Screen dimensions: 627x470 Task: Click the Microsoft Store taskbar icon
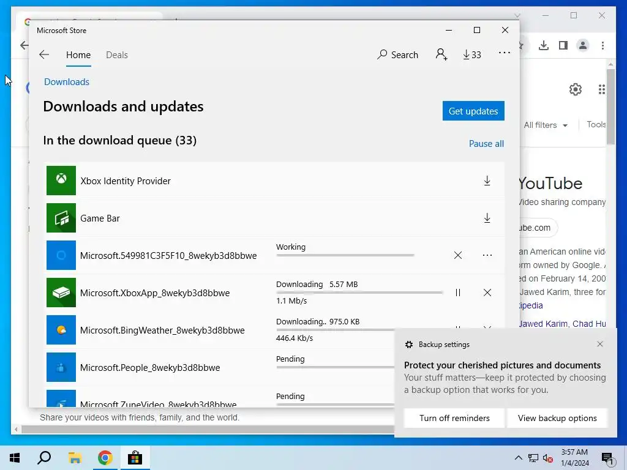coord(135,458)
